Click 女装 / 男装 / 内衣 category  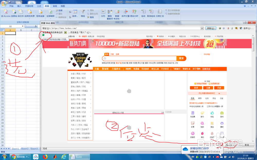click(78, 74)
